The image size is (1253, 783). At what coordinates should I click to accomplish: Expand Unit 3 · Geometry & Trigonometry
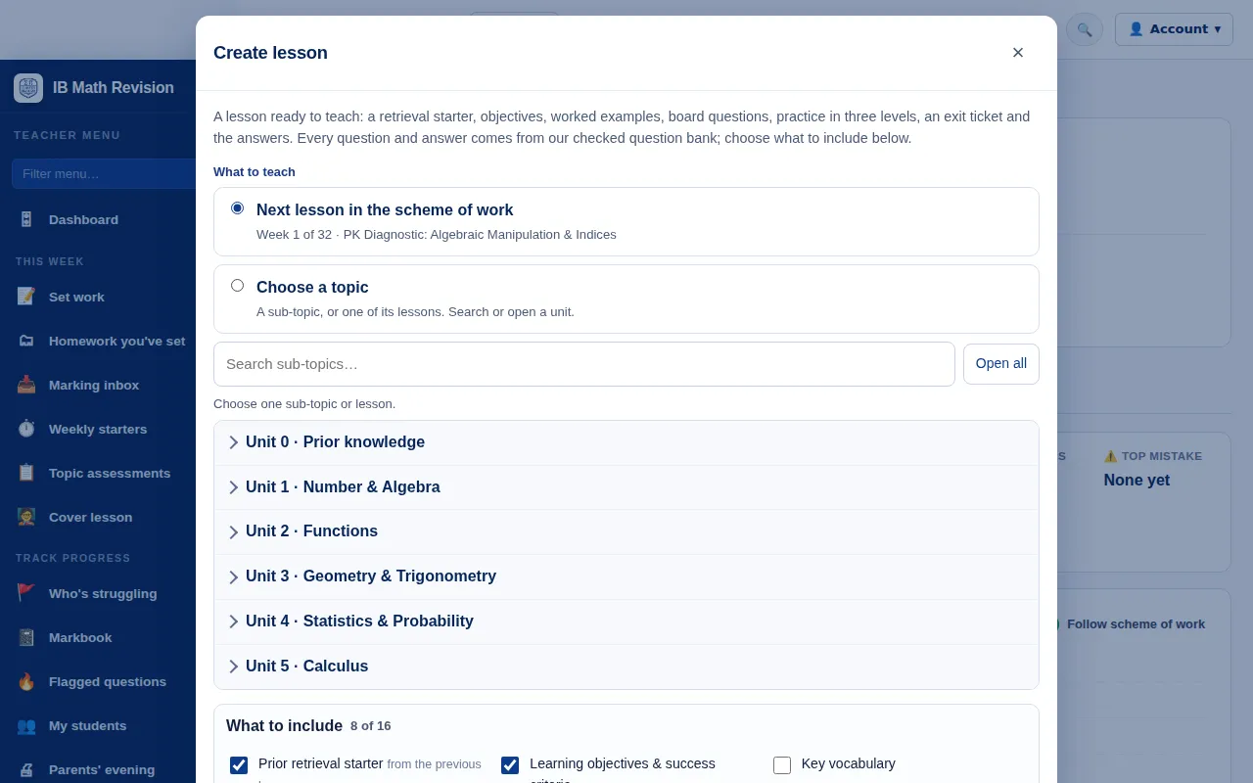click(x=626, y=576)
